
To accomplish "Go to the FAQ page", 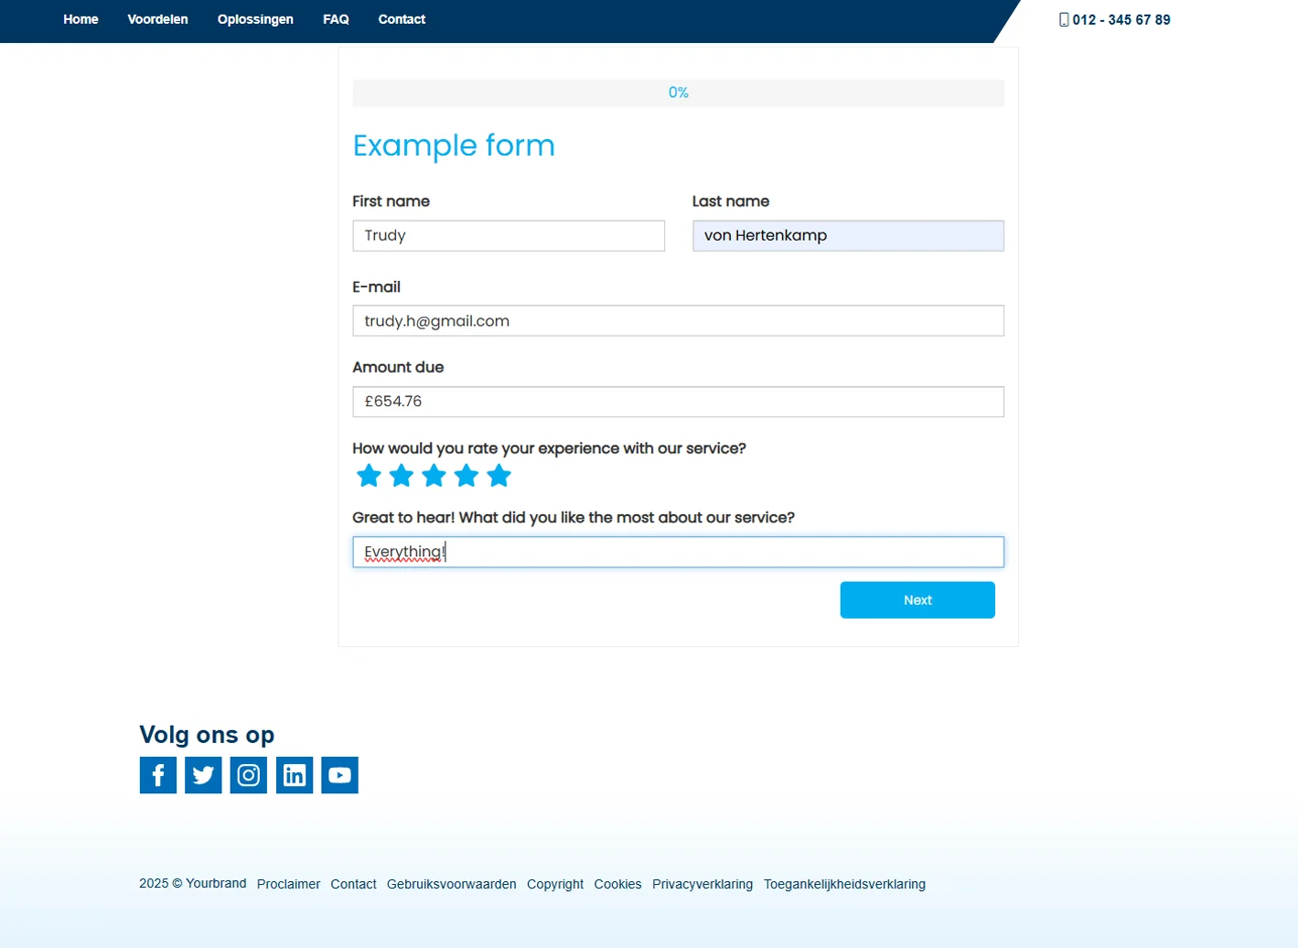I will pyautogui.click(x=336, y=18).
